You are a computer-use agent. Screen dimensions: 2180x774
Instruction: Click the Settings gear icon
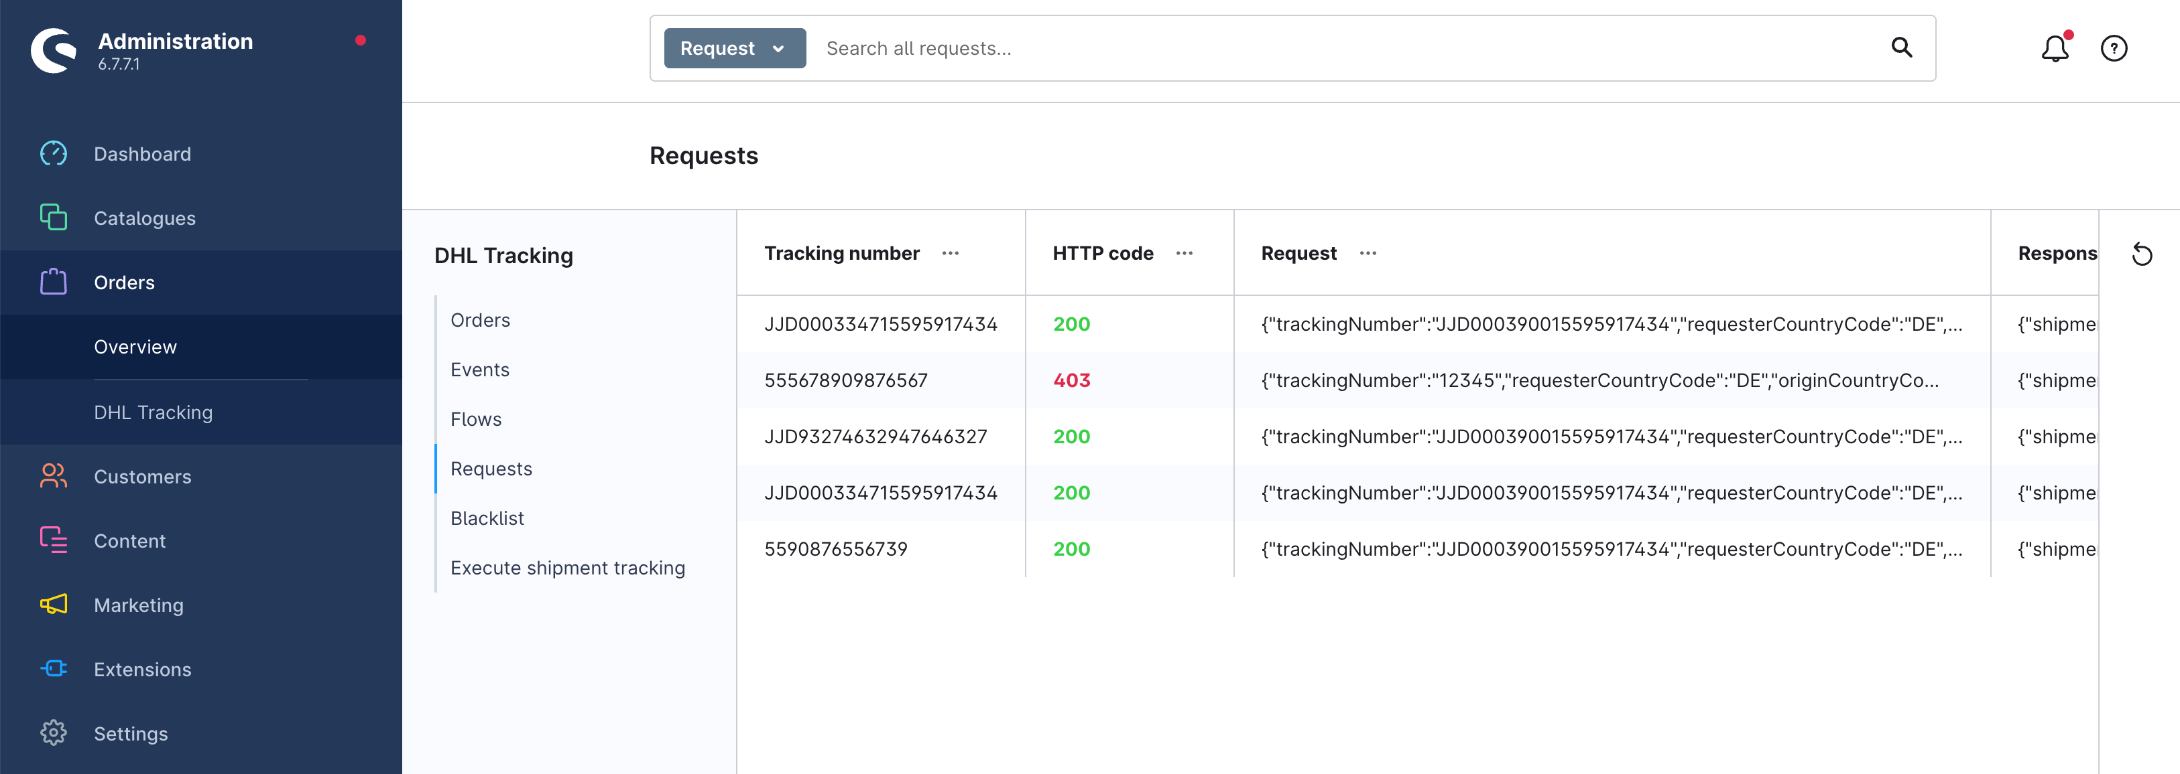click(x=54, y=732)
